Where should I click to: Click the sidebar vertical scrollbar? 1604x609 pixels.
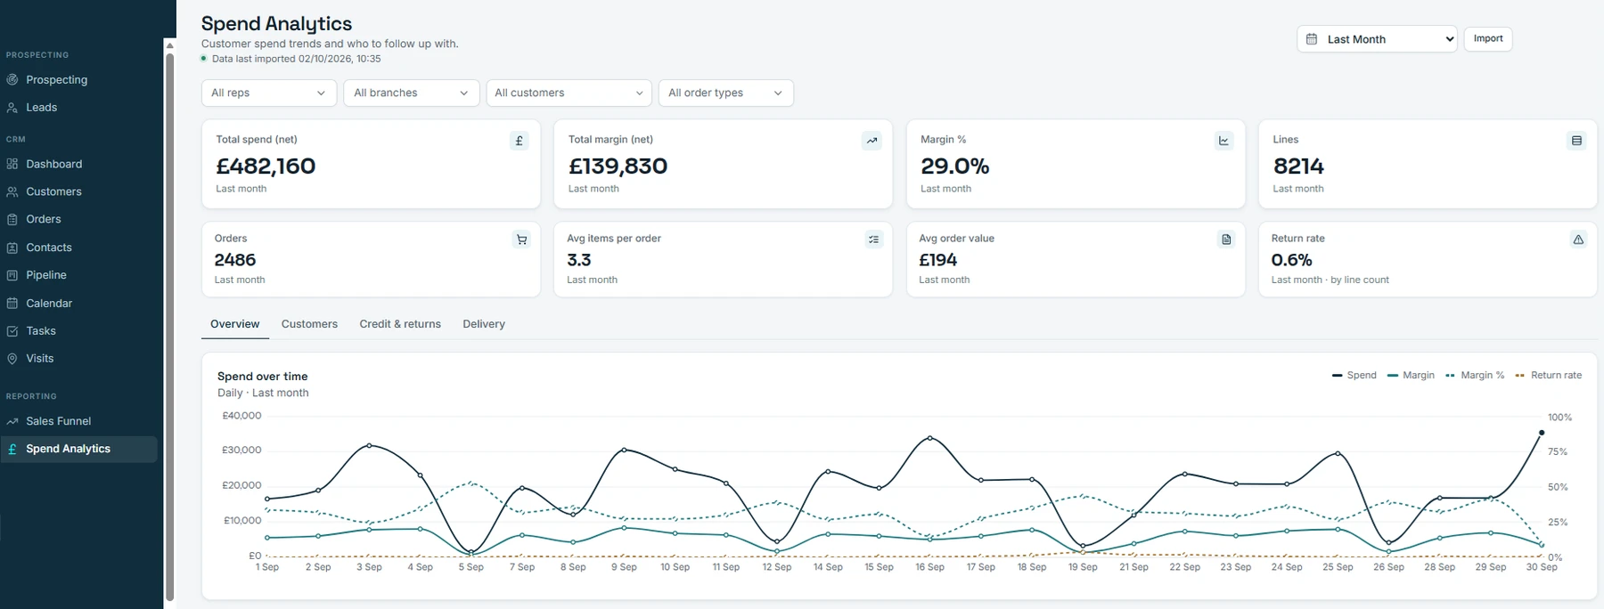[169, 328]
